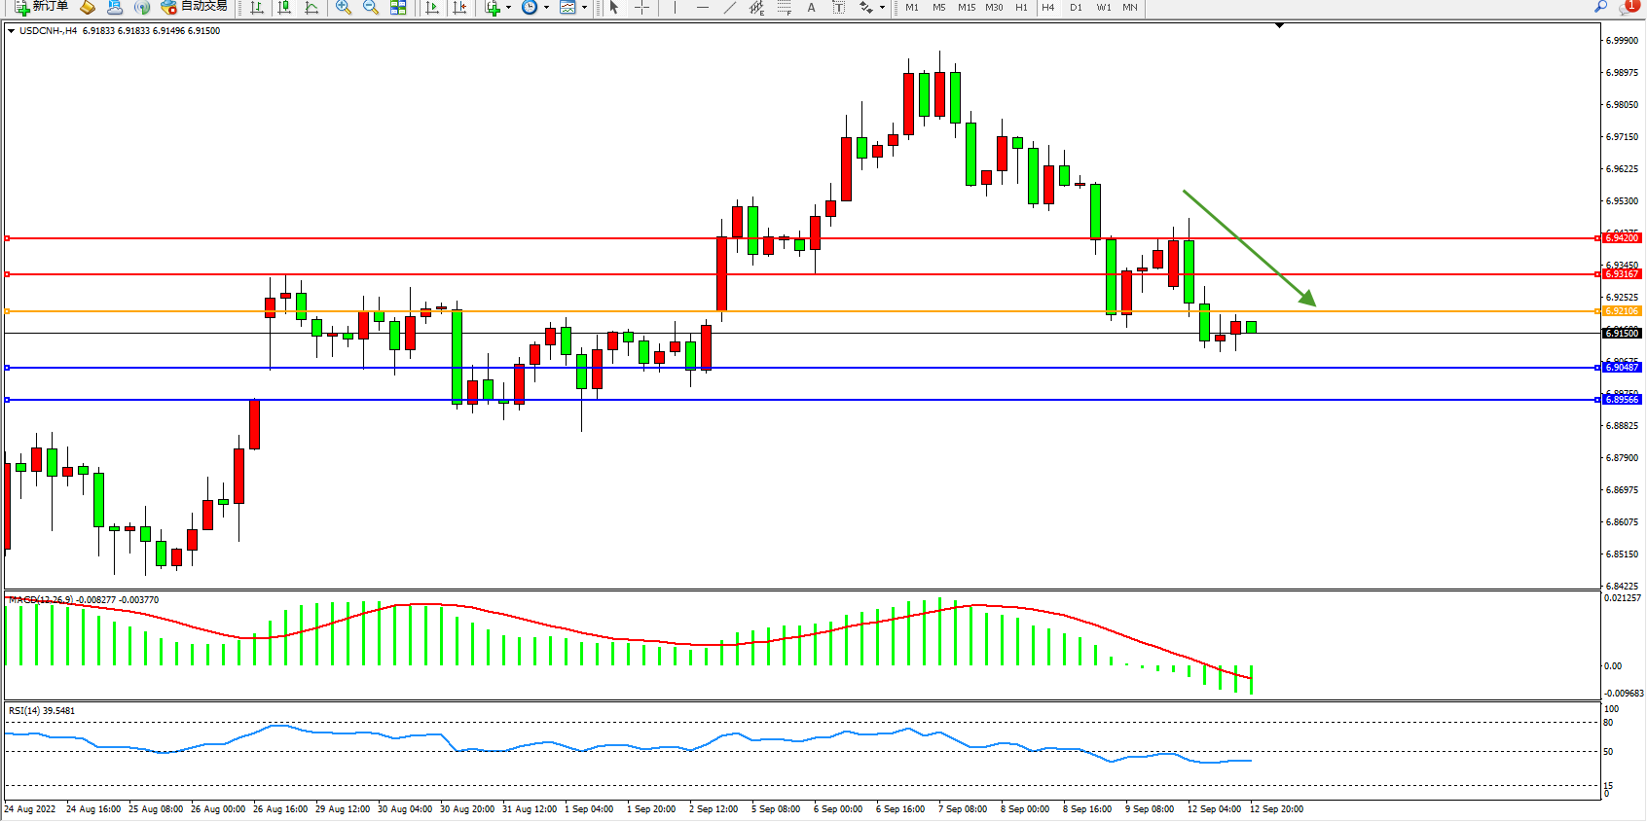This screenshot has width=1647, height=822.
Task: Select the crosshair cursor tool
Action: 642,7
